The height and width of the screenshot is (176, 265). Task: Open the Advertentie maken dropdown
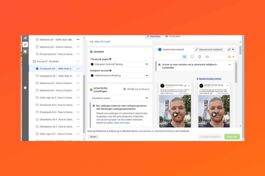(120, 98)
